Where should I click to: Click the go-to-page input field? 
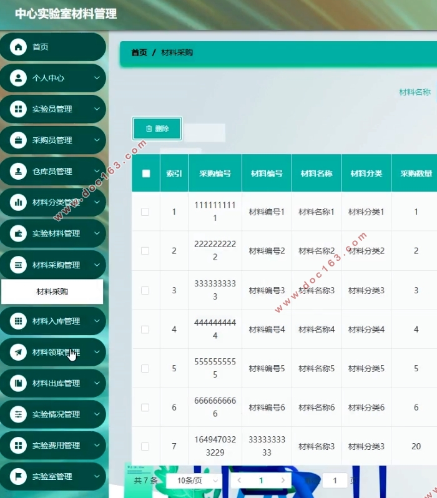click(x=335, y=481)
